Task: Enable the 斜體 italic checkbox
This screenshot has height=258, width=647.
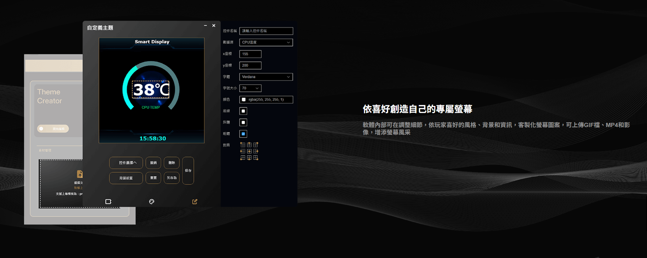Action: pyautogui.click(x=243, y=123)
